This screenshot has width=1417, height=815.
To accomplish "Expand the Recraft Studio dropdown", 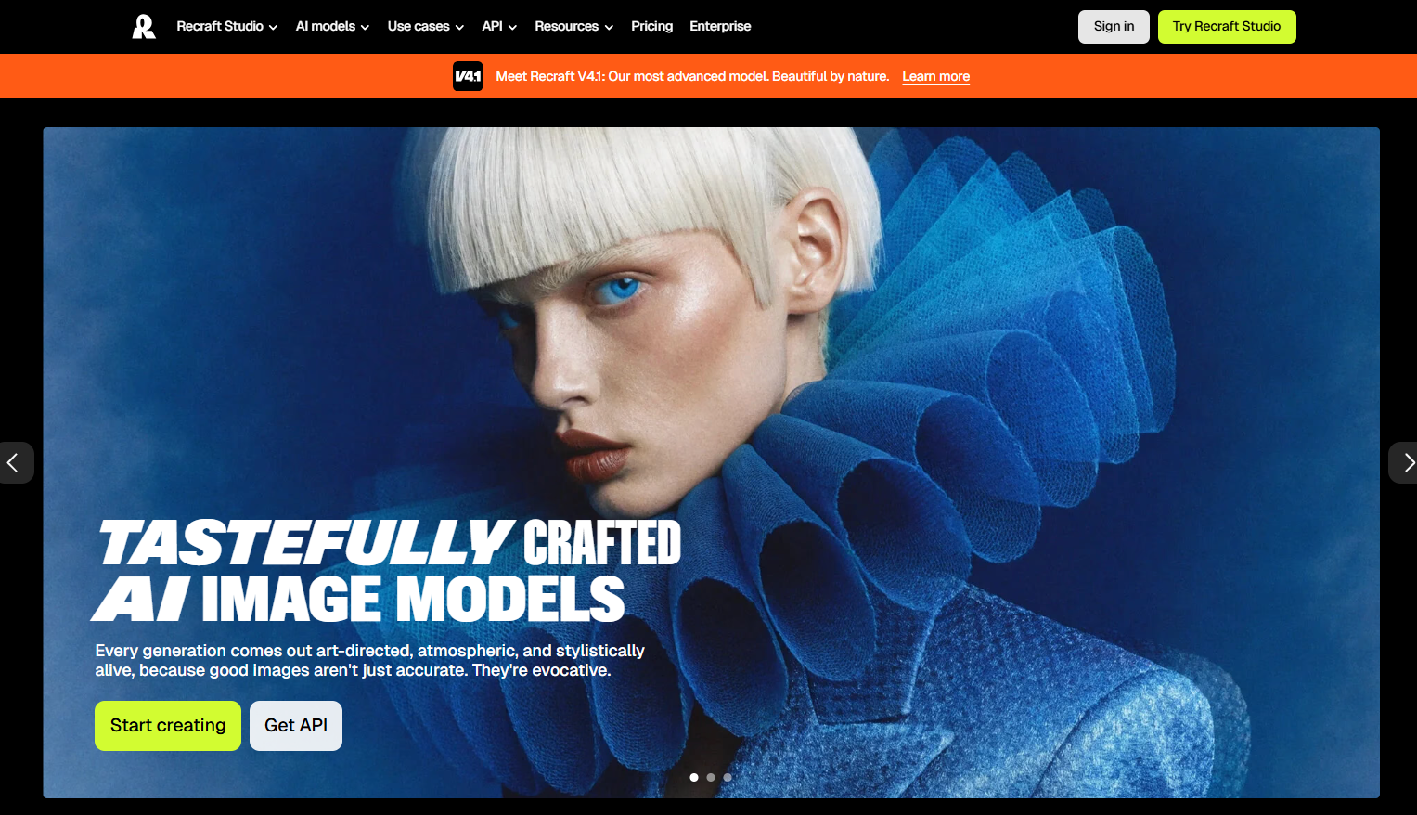I will pos(227,26).
